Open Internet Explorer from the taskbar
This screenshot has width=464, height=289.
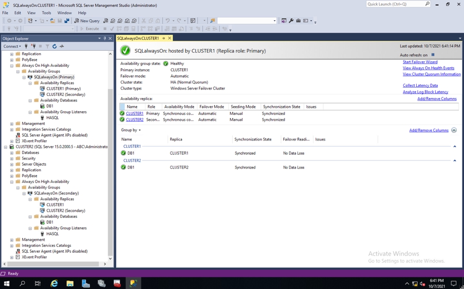point(54,284)
